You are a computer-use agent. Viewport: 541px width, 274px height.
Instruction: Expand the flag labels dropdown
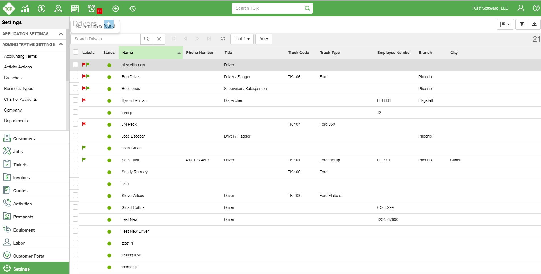tap(505, 24)
